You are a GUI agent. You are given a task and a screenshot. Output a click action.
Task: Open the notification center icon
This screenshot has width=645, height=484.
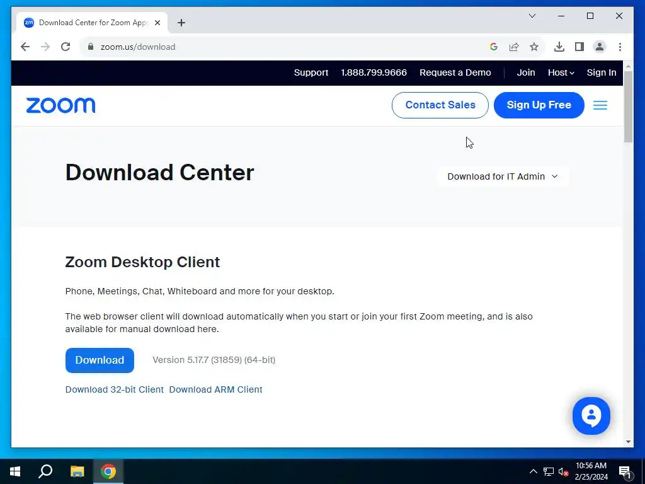coord(625,471)
